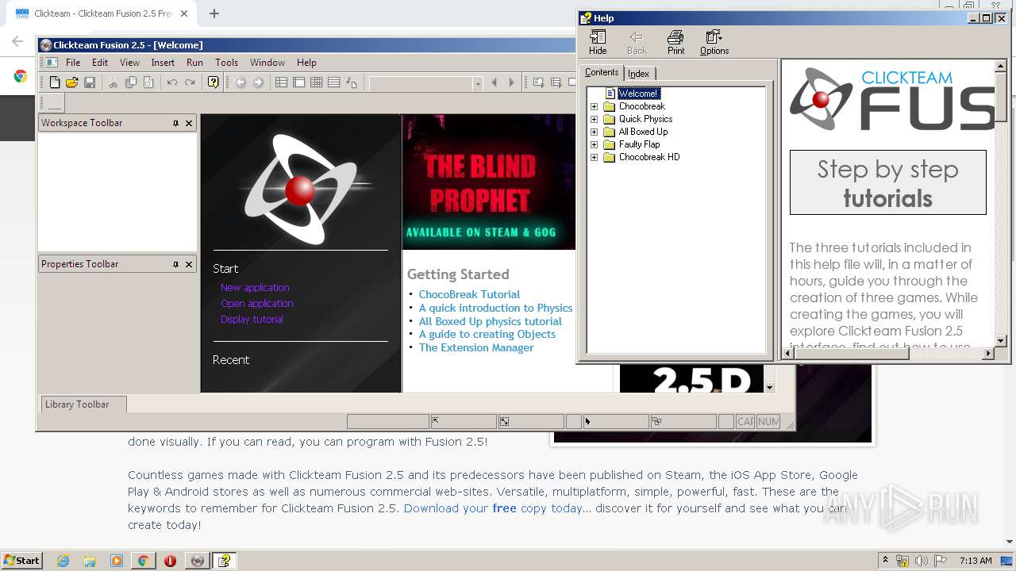The width and height of the screenshot is (1016, 571).
Task: Expand the All Boxed Up tree node
Action: [x=594, y=132]
